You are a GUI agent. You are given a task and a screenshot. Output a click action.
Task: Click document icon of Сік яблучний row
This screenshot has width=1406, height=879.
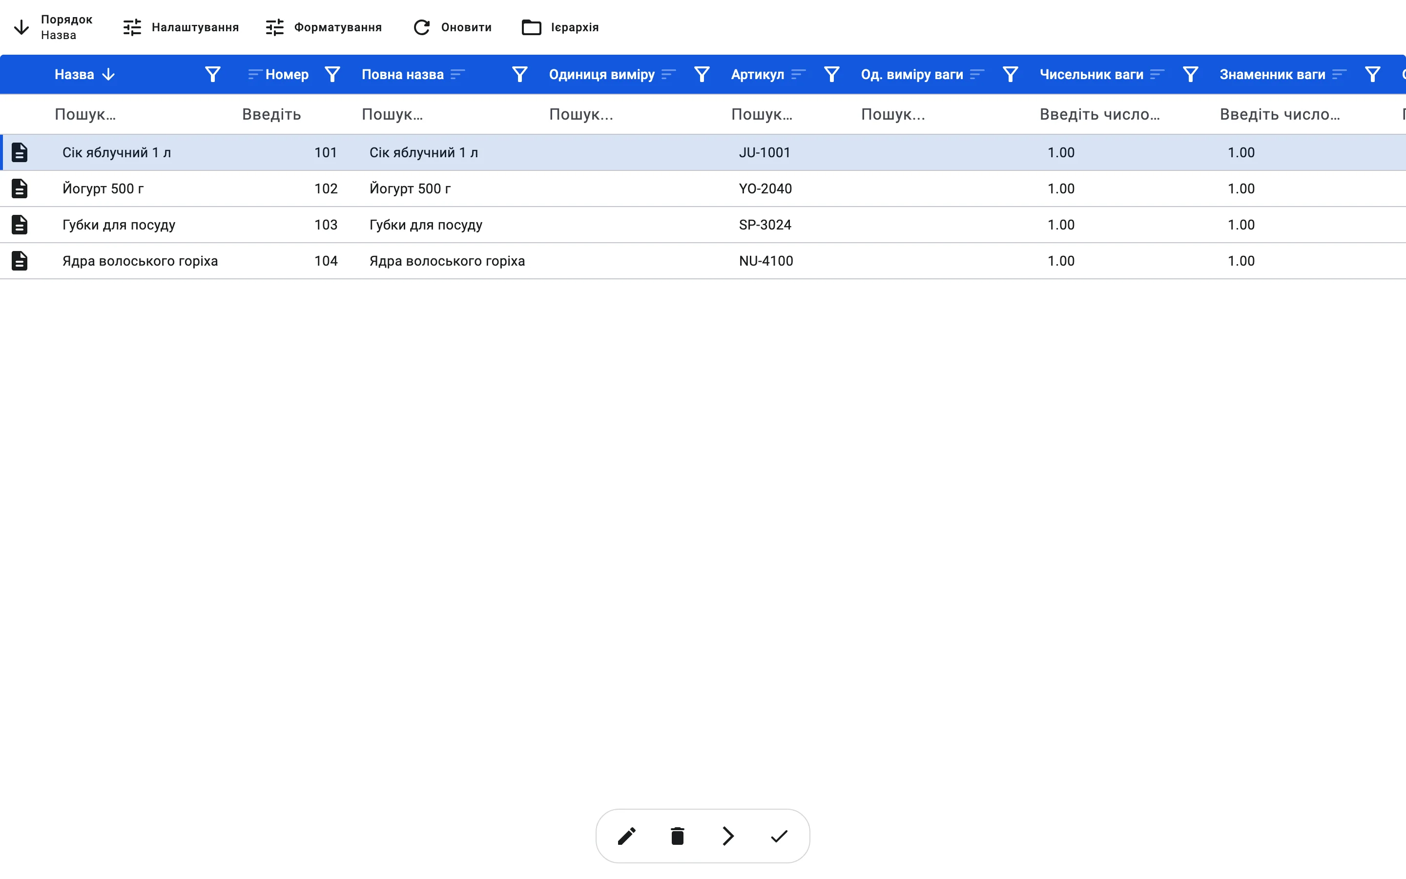pyautogui.click(x=20, y=152)
